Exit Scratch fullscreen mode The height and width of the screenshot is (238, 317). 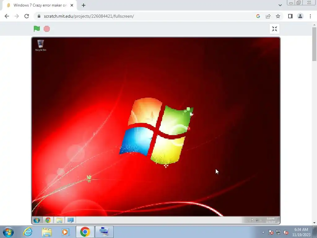tap(275, 29)
